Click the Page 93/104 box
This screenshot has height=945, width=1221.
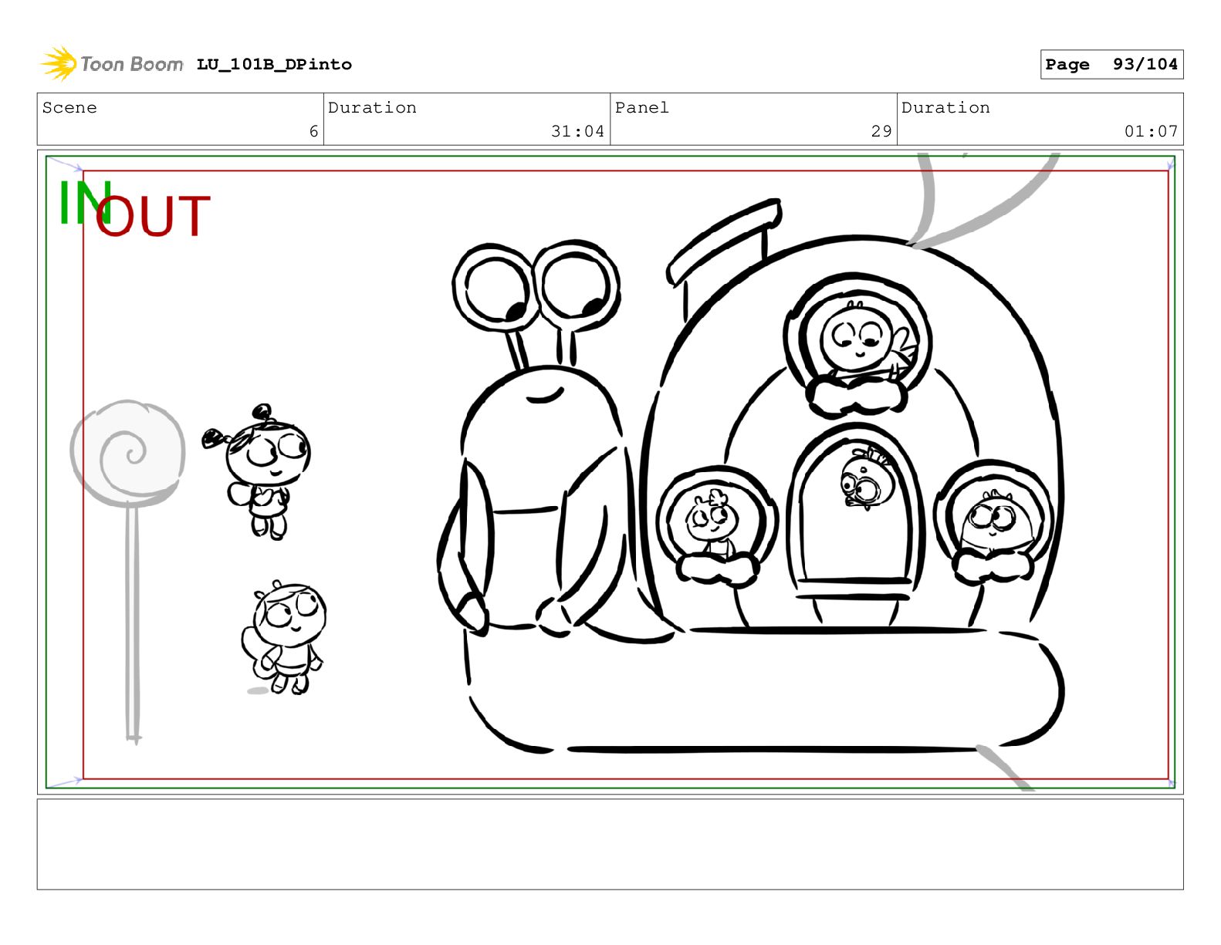[1111, 65]
